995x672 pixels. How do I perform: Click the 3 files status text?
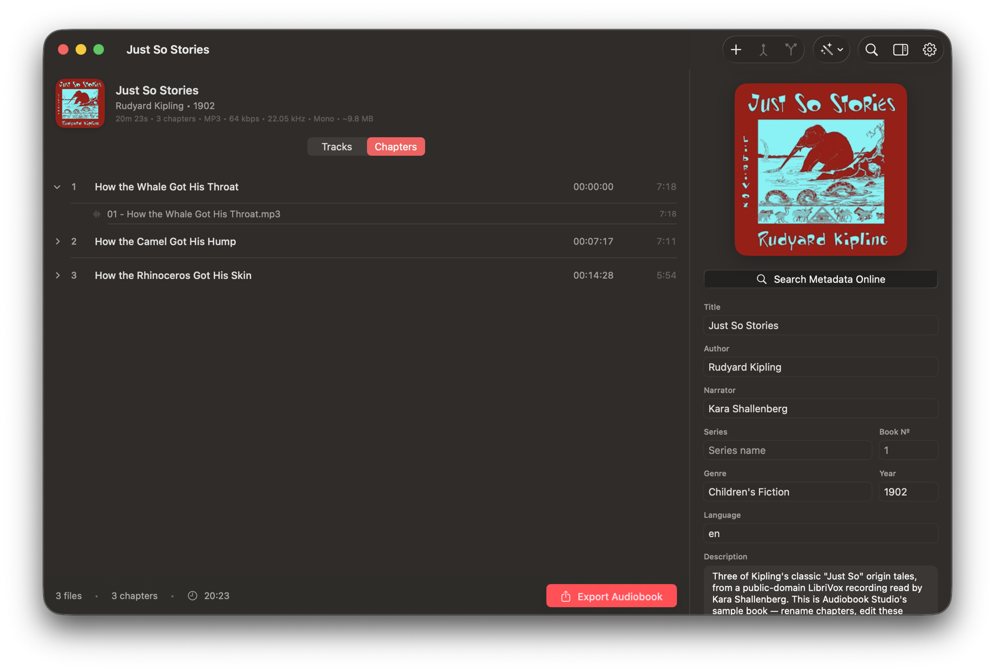(69, 596)
